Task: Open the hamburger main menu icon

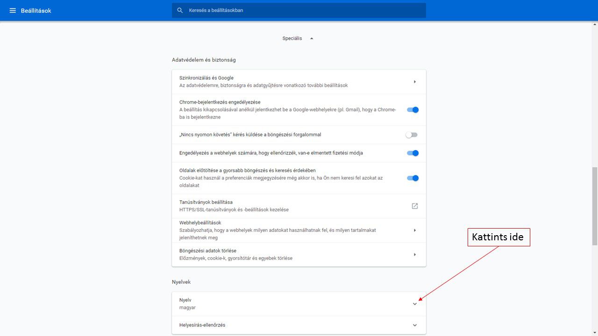Action: click(x=13, y=10)
